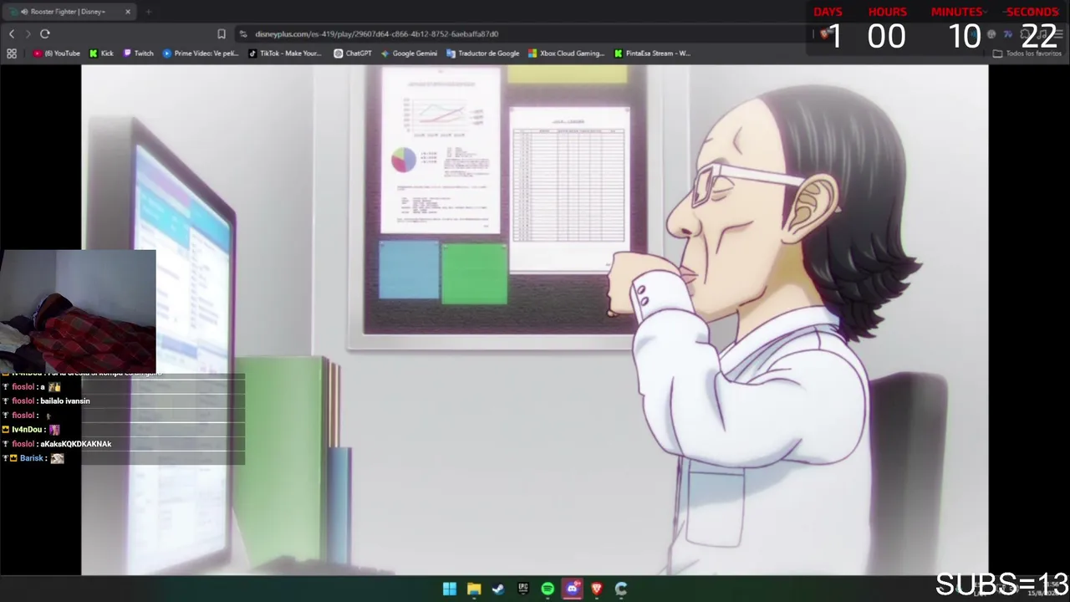Click the webcam overlay thumbnail
The width and height of the screenshot is (1070, 602).
(x=78, y=310)
